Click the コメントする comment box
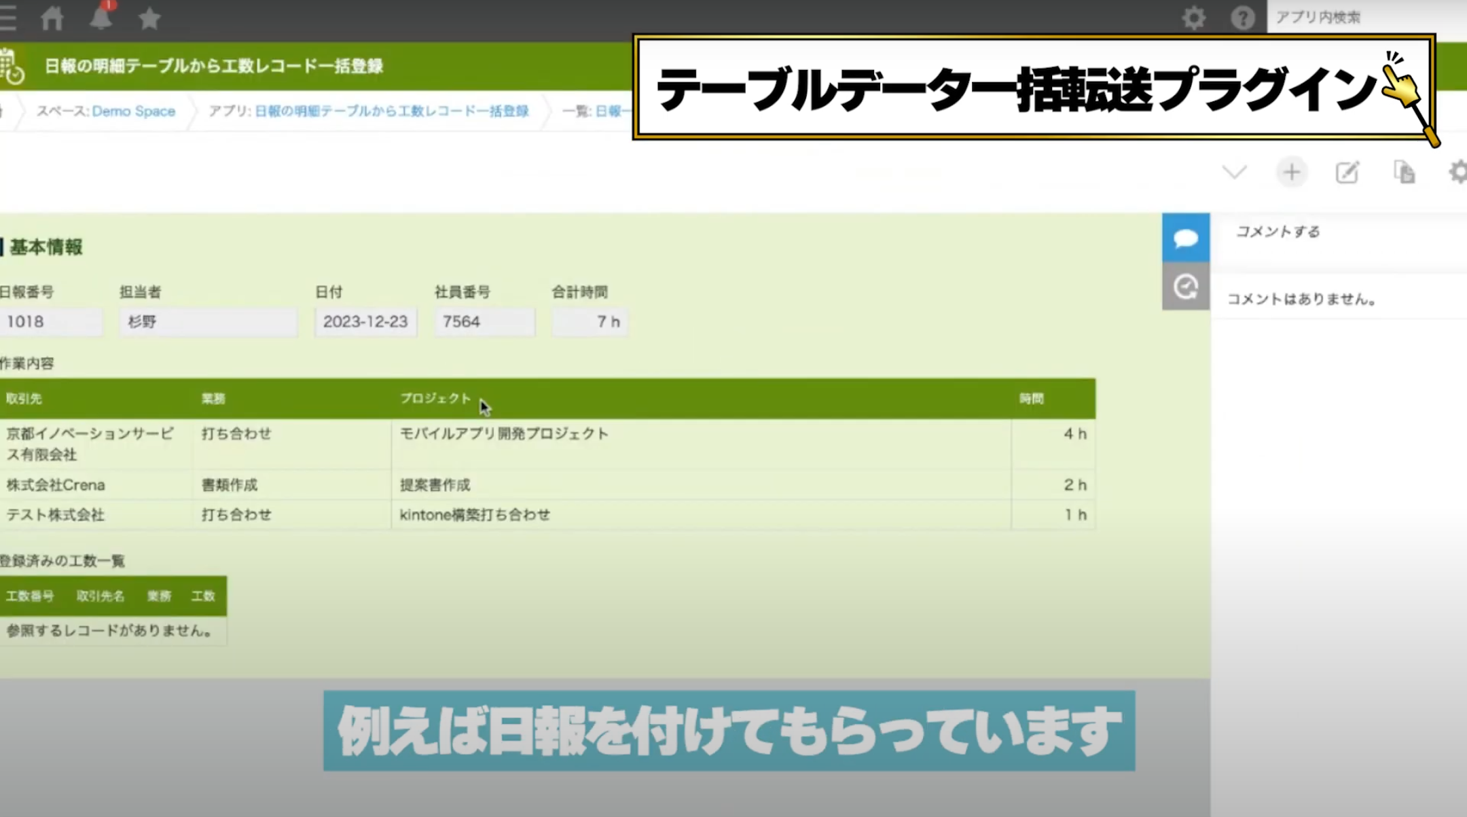The height and width of the screenshot is (817, 1467). [1339, 232]
